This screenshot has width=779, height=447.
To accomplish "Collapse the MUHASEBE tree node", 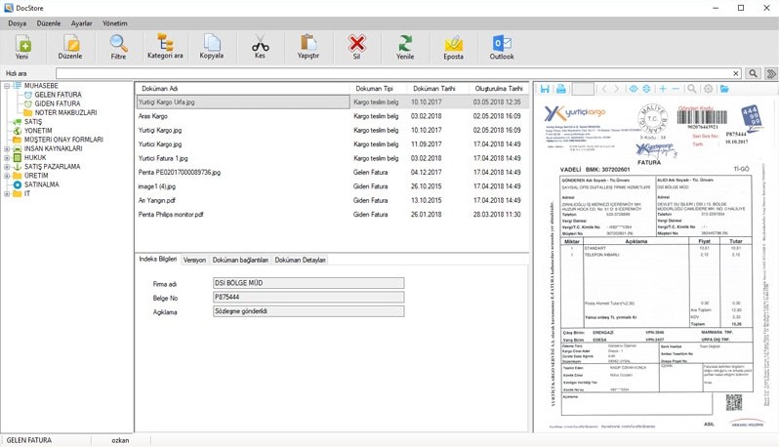I will point(7,86).
